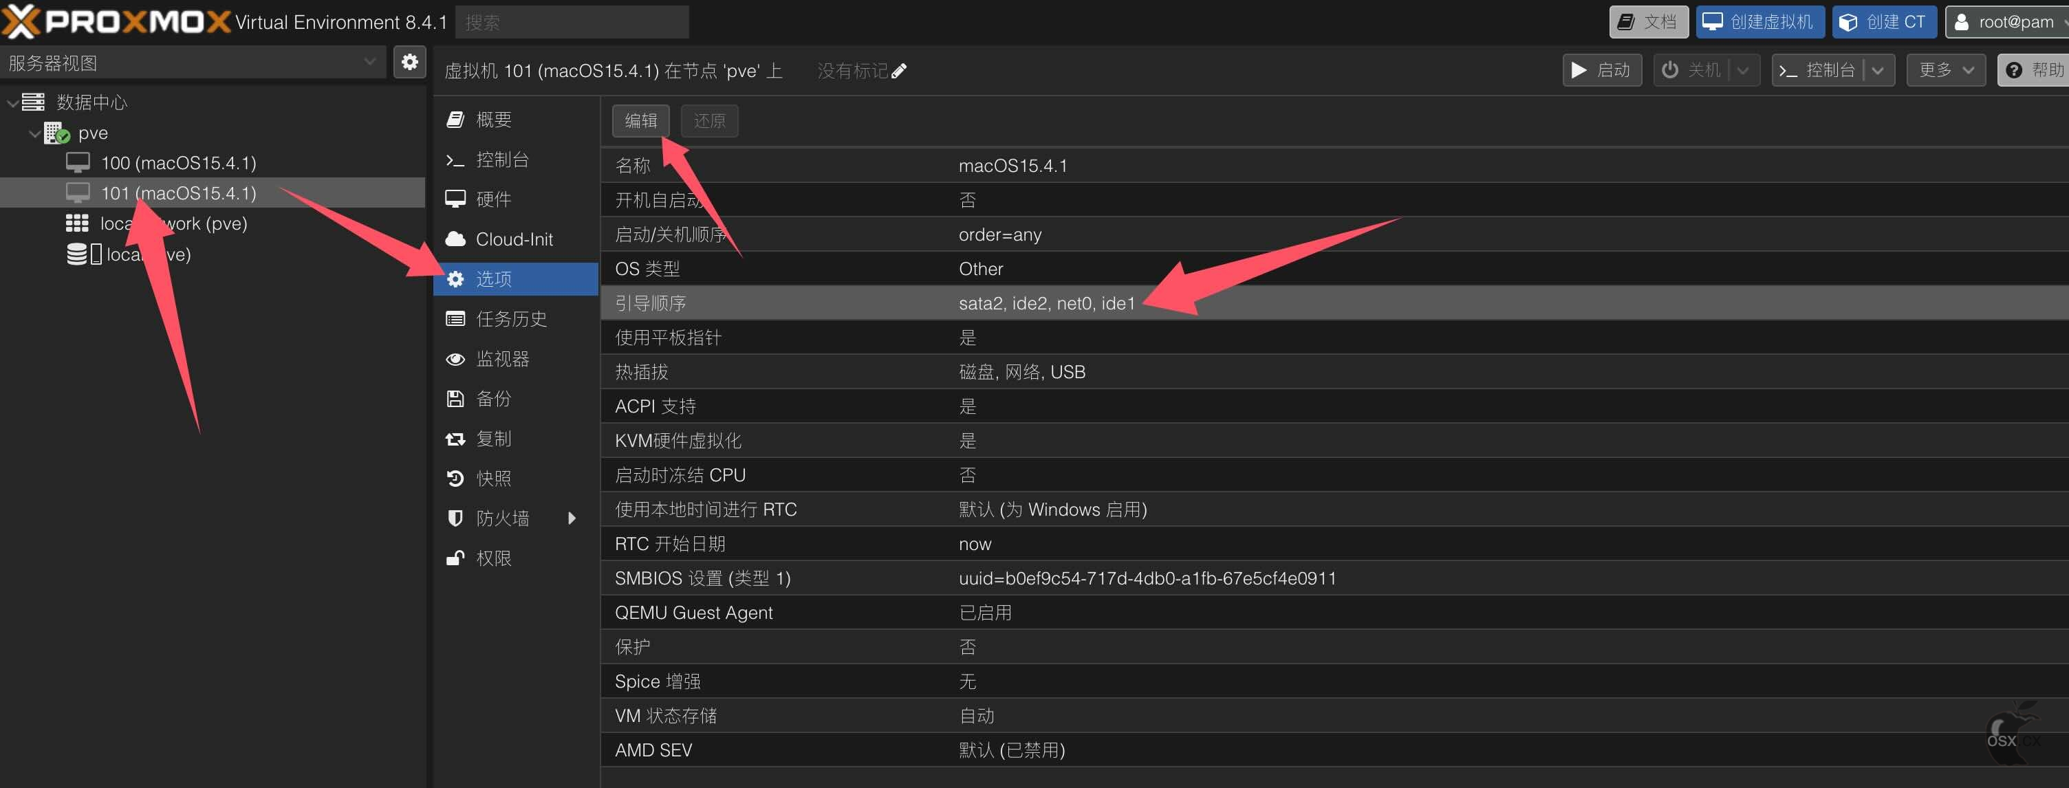This screenshot has width=2069, height=788.
Task: Click the Snapshots history icon
Action: (x=455, y=479)
